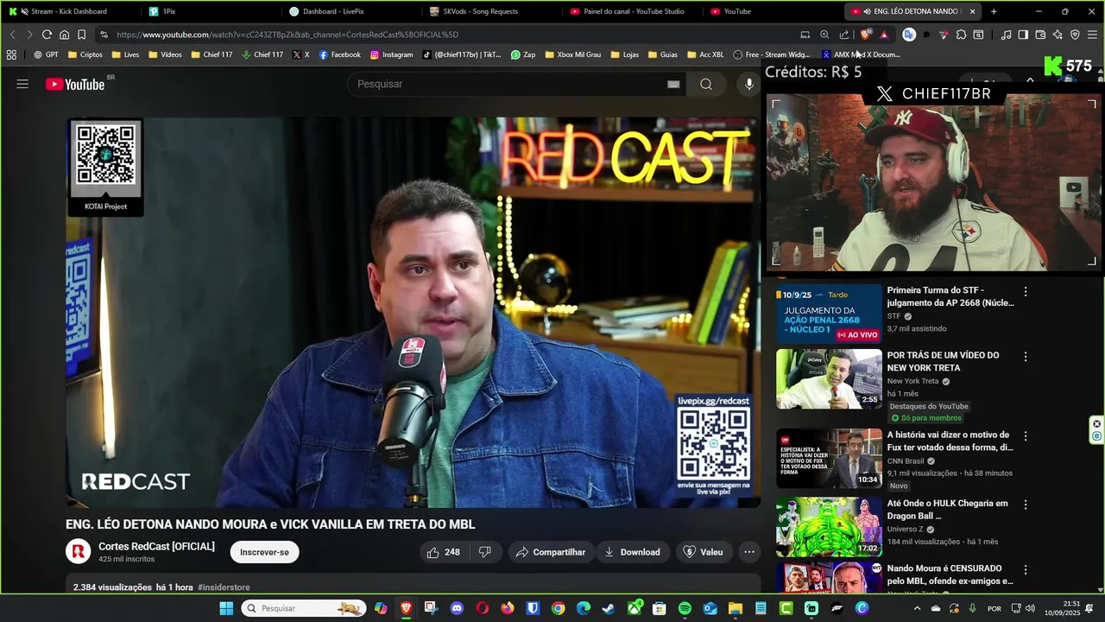The image size is (1105, 622).
Task: Switch to Dashboard - LivePix tab
Action: 352,11
